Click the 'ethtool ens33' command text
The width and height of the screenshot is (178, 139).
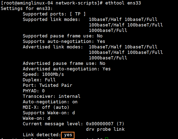click(x=123, y=3)
